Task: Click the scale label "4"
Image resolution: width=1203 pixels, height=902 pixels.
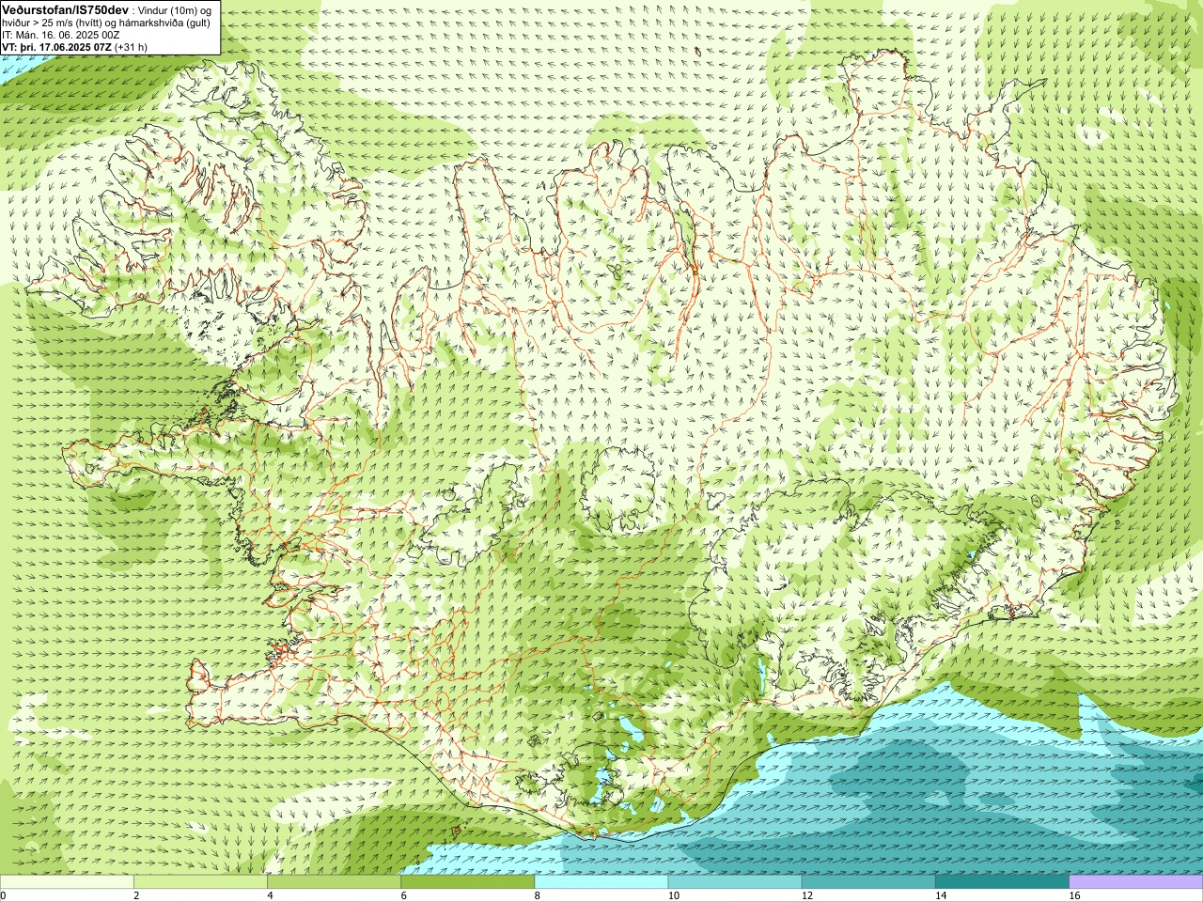Action: coord(270,895)
